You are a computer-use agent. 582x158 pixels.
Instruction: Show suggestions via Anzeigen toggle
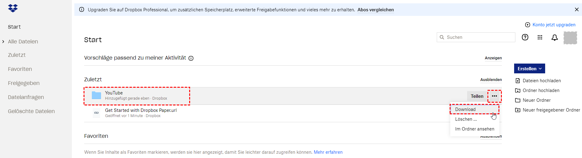[493, 58]
